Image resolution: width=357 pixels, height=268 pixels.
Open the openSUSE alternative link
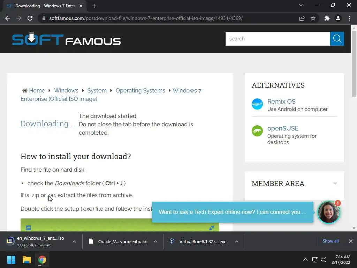click(x=283, y=128)
